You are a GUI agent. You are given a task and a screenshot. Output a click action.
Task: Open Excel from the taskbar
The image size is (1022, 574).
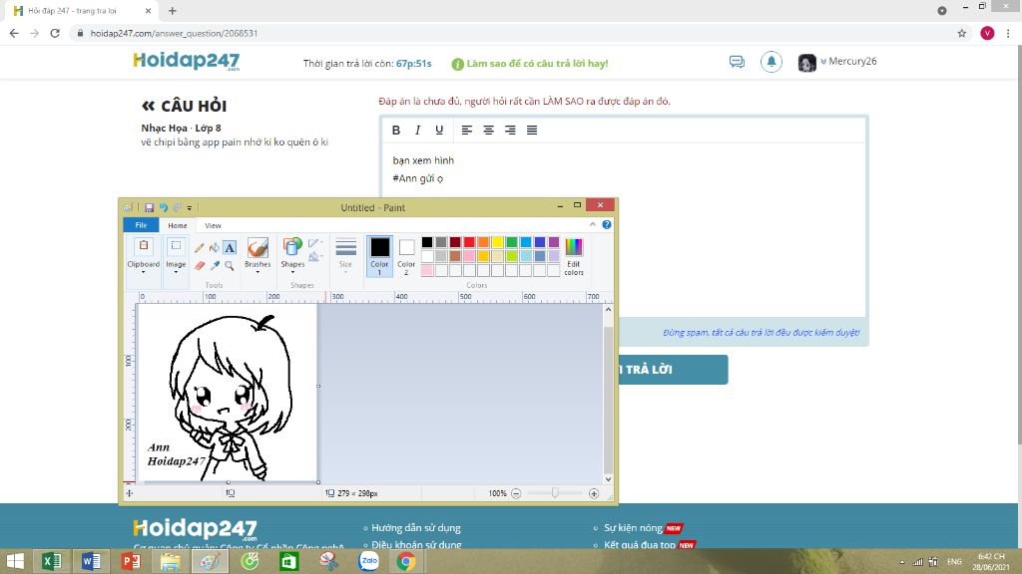pos(52,561)
